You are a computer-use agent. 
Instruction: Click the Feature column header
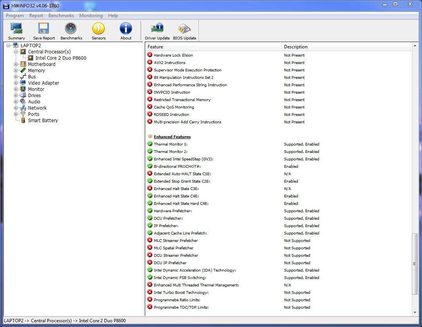(213, 47)
